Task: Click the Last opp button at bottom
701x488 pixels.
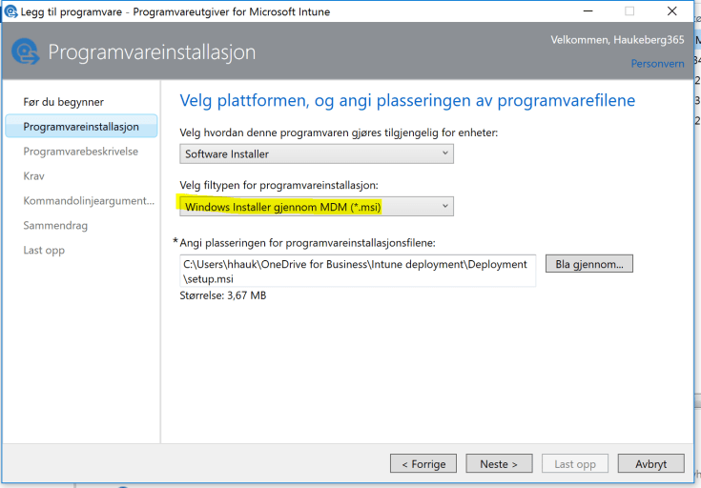Action: (x=575, y=464)
